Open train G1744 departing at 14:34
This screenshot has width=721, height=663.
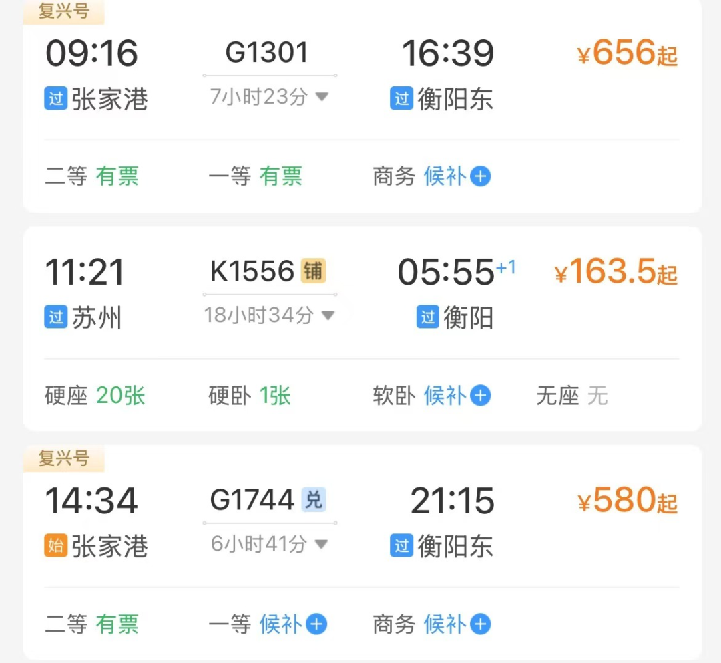[252, 500]
